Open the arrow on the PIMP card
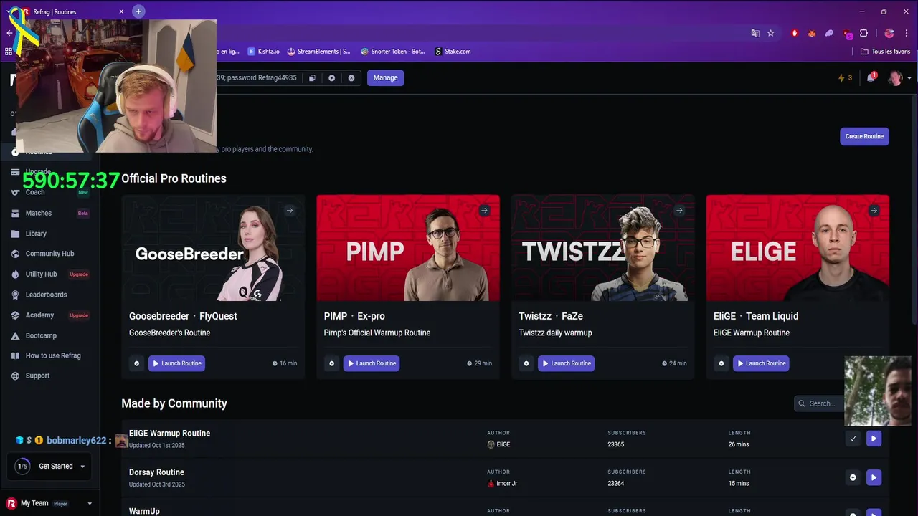The height and width of the screenshot is (516, 918). click(484, 211)
